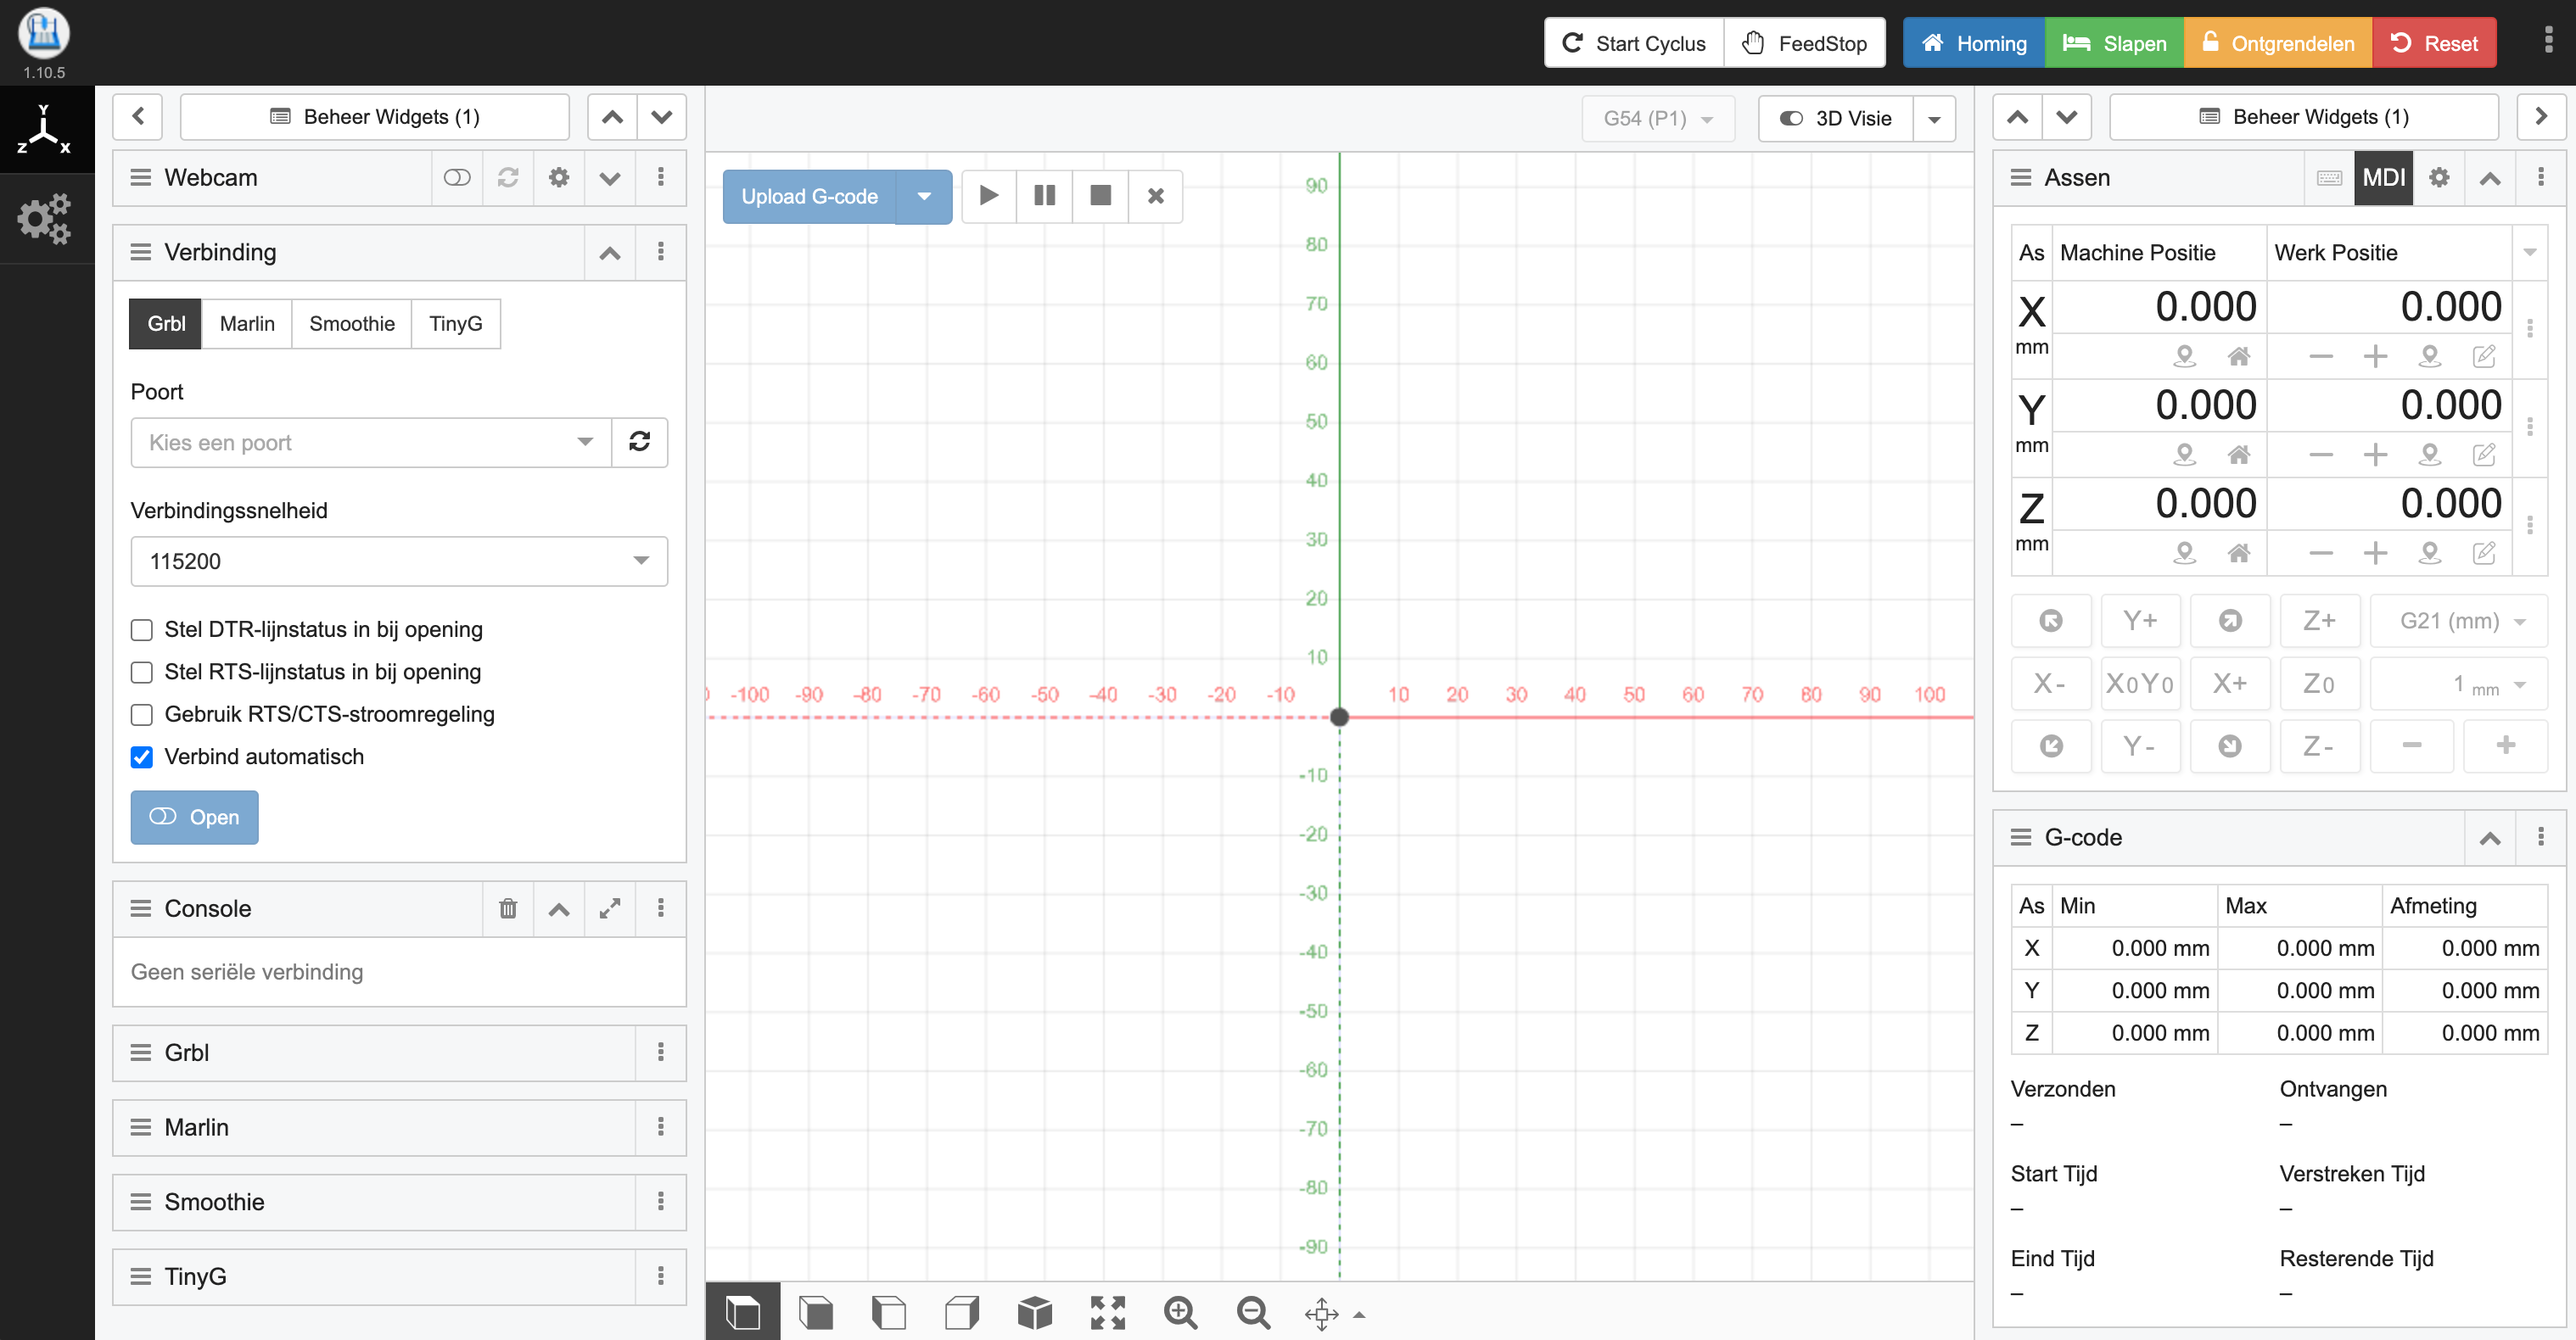Unload G-code with the X icon

point(1156,196)
